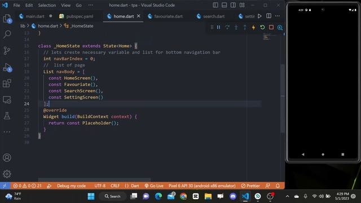Click lib folder in breadcrumb
The height and width of the screenshot is (203, 361).
(23, 26)
